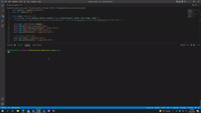
Task: Open Source Control view
Action: [3, 16]
